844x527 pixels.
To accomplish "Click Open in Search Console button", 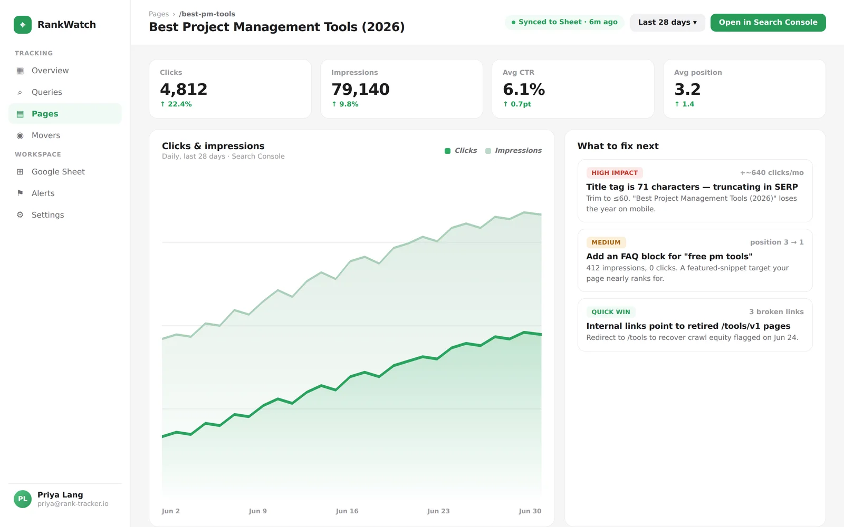I will pyautogui.click(x=768, y=22).
